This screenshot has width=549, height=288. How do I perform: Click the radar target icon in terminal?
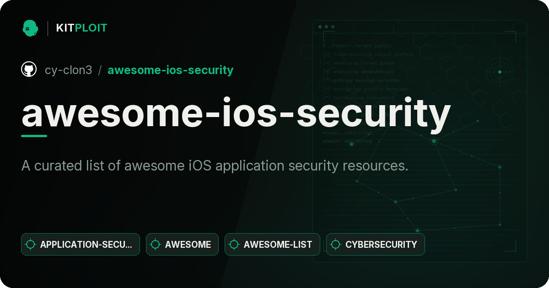pos(500,72)
